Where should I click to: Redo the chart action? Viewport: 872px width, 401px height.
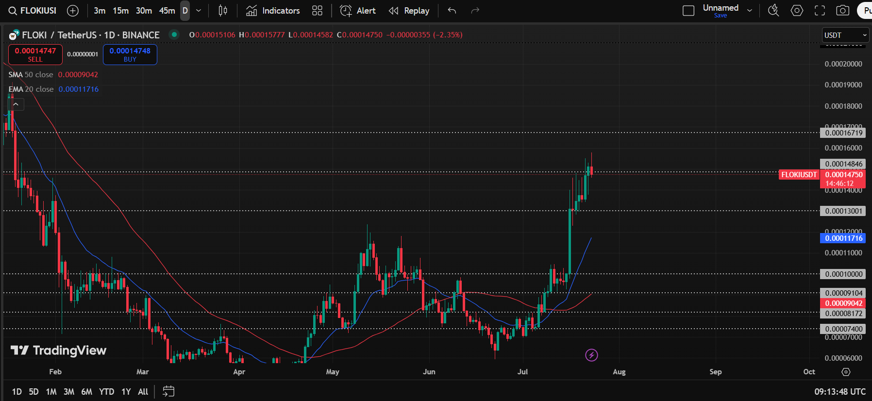(x=475, y=11)
